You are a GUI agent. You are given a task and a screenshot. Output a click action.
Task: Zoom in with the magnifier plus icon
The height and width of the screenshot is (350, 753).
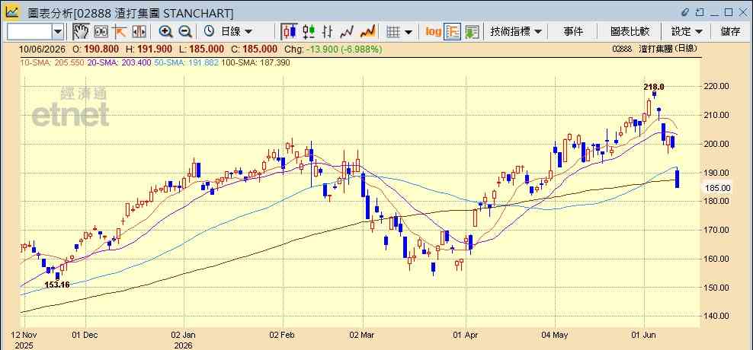coord(165,32)
